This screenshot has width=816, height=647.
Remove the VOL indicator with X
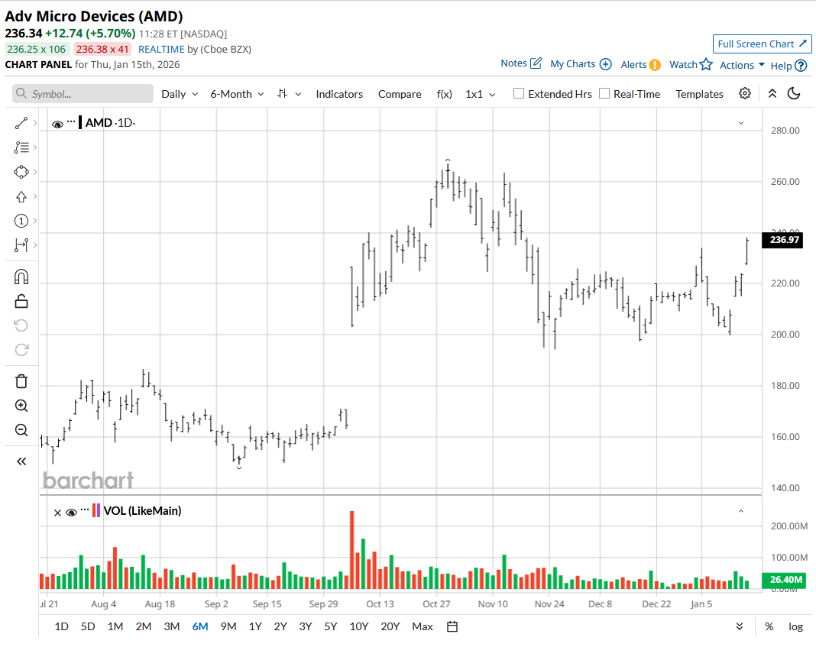click(58, 513)
